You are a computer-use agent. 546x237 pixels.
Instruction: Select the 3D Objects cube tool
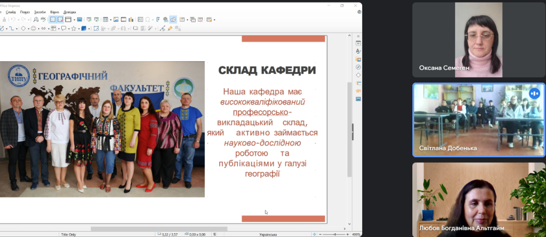pyautogui.click(x=84, y=29)
